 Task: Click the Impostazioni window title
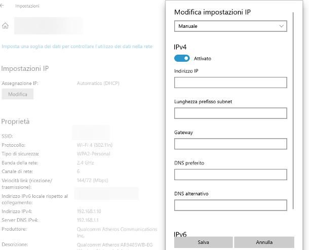point(27,6)
